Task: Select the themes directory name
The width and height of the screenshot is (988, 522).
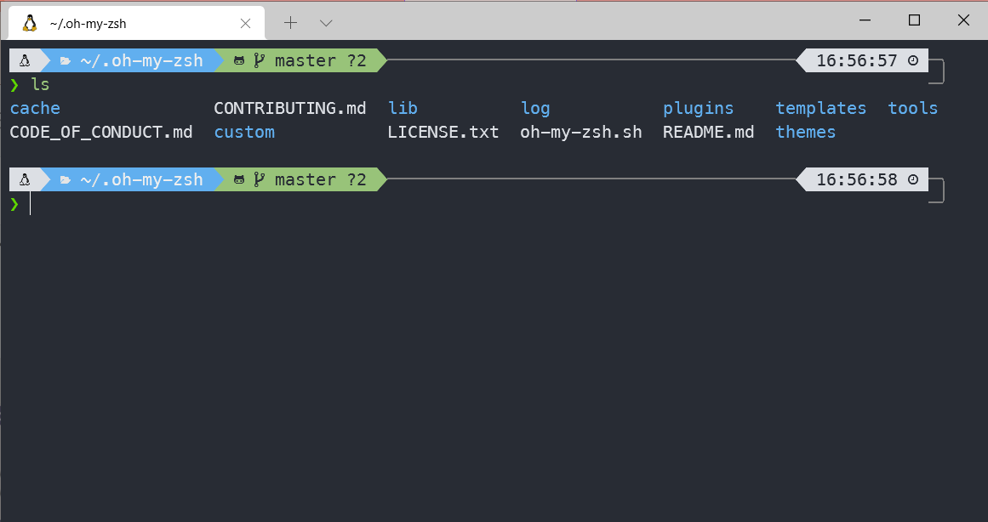Action: tap(805, 132)
